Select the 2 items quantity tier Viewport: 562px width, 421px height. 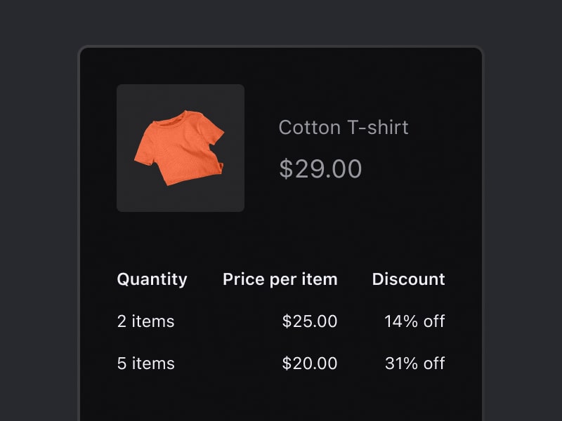click(x=145, y=321)
